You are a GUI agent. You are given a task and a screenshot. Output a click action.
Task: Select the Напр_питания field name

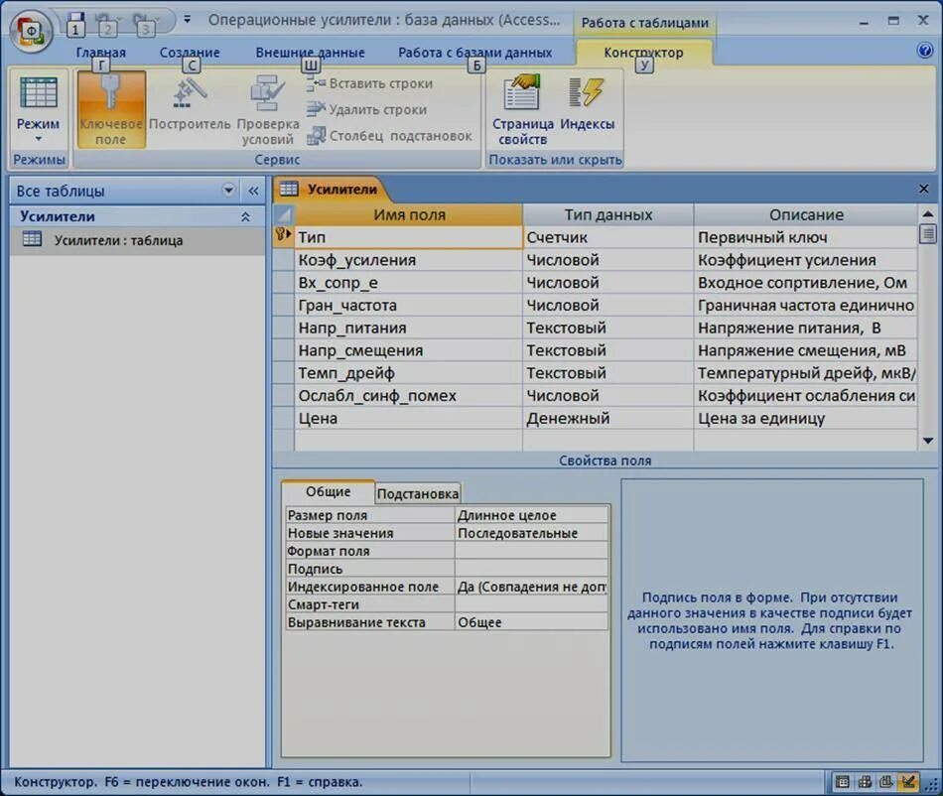[408, 328]
